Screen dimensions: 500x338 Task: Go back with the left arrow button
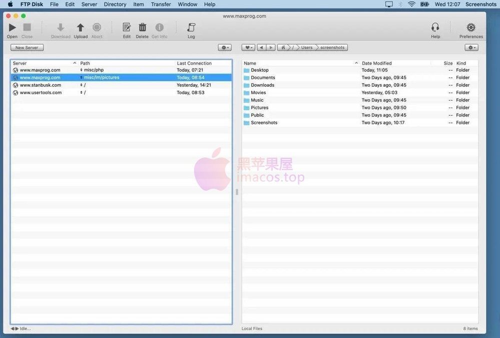pyautogui.click(x=261, y=48)
